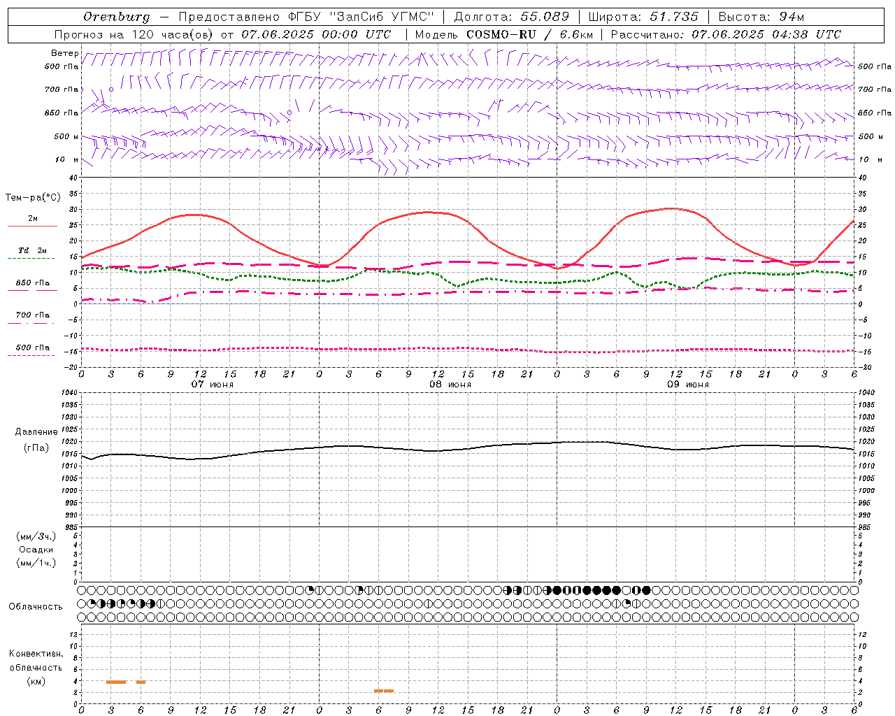Click the Осадки precipitation label
This screenshot has width=895, height=716.
click(36, 550)
